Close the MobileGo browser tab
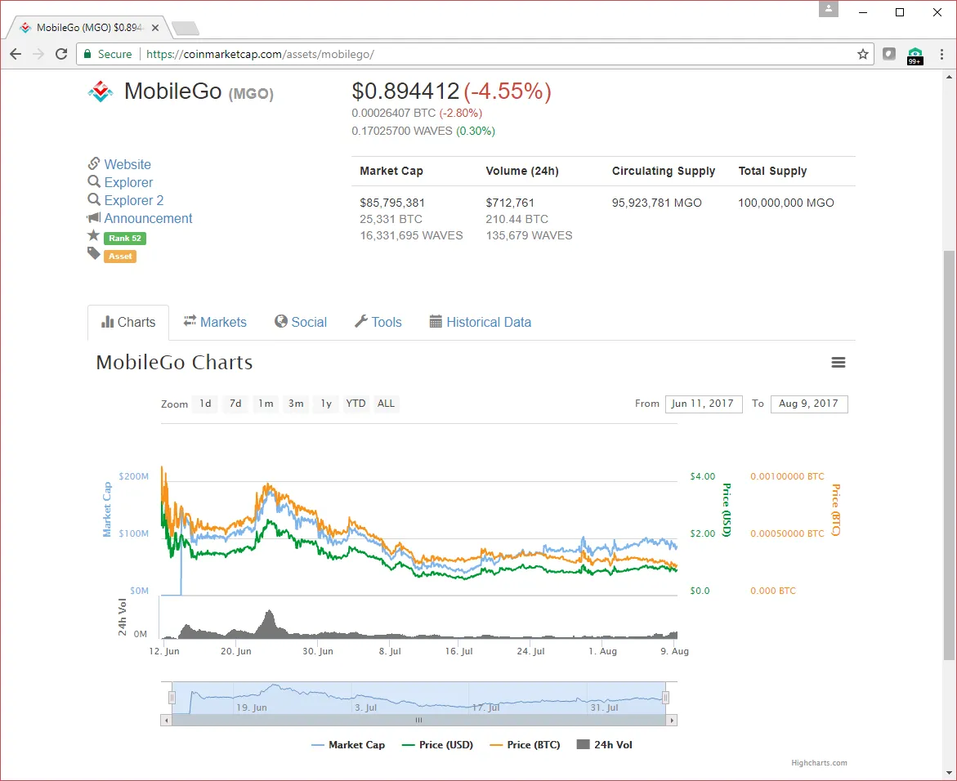Viewport: 957px width, 781px height. [x=155, y=28]
